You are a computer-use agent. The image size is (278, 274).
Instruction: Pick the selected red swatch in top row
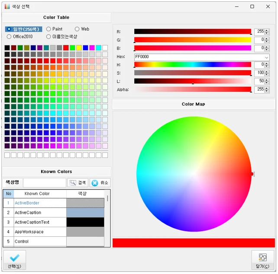click(x=66, y=48)
